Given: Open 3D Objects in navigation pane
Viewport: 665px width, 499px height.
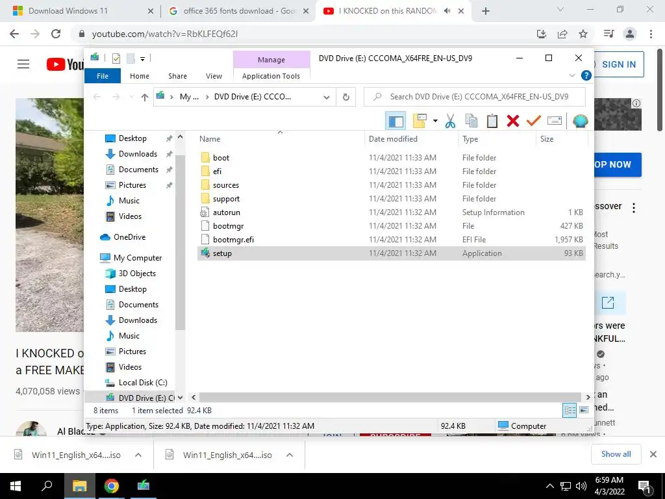Looking at the screenshot, I should 137,274.
